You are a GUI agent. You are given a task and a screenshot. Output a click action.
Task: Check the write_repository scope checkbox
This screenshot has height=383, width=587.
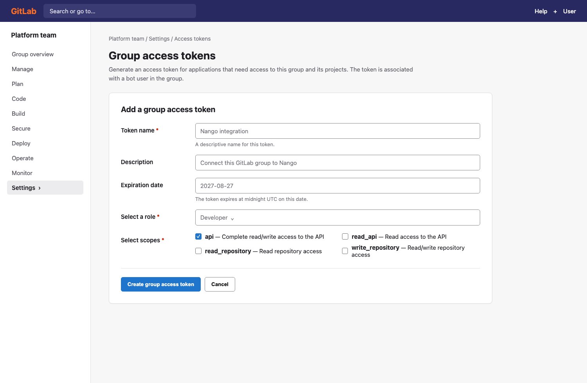(345, 251)
